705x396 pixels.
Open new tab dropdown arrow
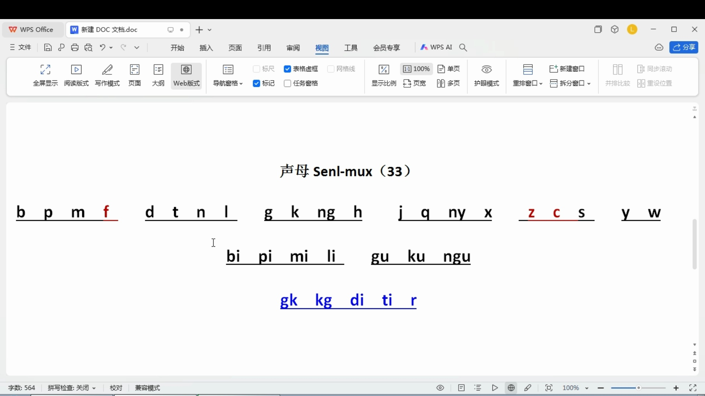pos(210,30)
